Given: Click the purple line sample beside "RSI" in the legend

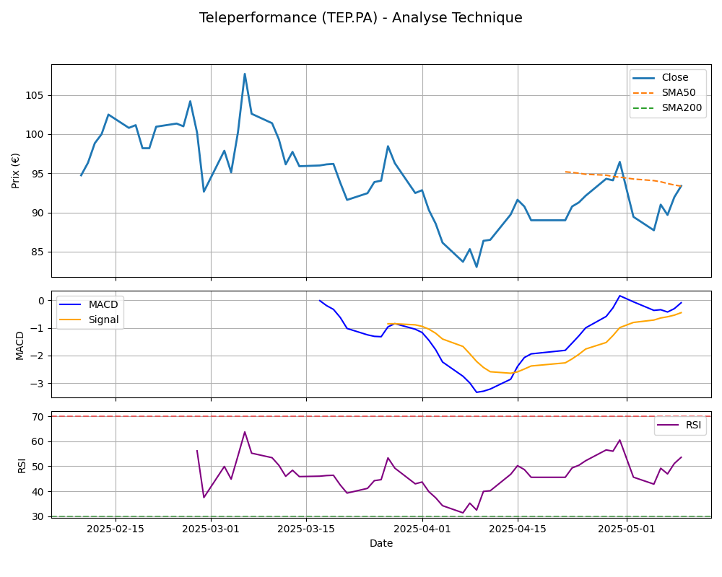Looking at the screenshot, I should coord(668,425).
